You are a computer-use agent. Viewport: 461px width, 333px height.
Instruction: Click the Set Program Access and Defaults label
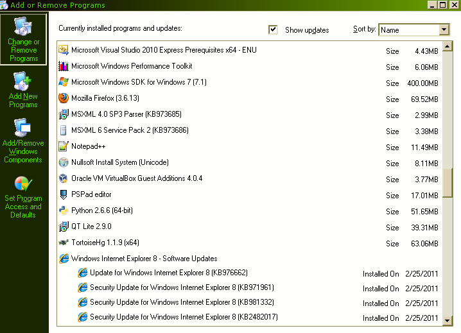(23, 207)
